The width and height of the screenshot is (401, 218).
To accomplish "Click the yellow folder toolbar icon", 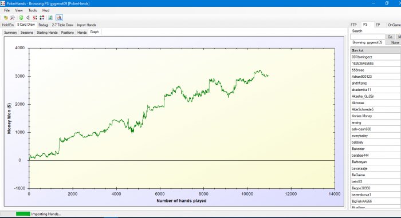I will 6,18.
